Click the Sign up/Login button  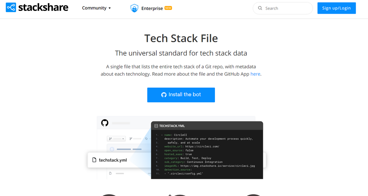336,8
